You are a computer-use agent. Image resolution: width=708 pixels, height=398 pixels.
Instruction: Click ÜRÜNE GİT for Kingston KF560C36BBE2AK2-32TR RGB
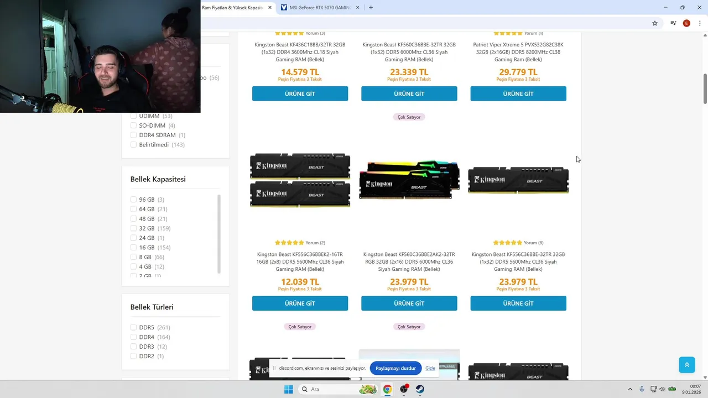point(409,303)
